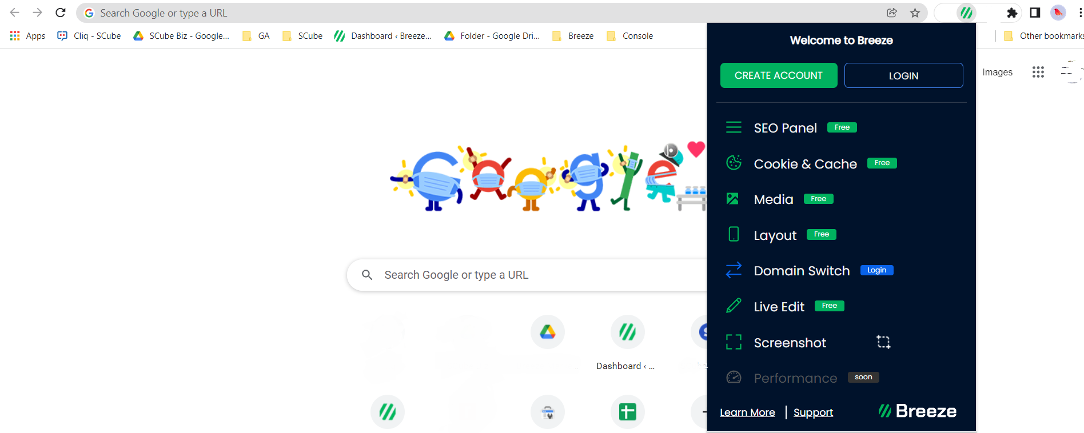
Task: Open the SCube bookmark folder
Action: coord(302,36)
